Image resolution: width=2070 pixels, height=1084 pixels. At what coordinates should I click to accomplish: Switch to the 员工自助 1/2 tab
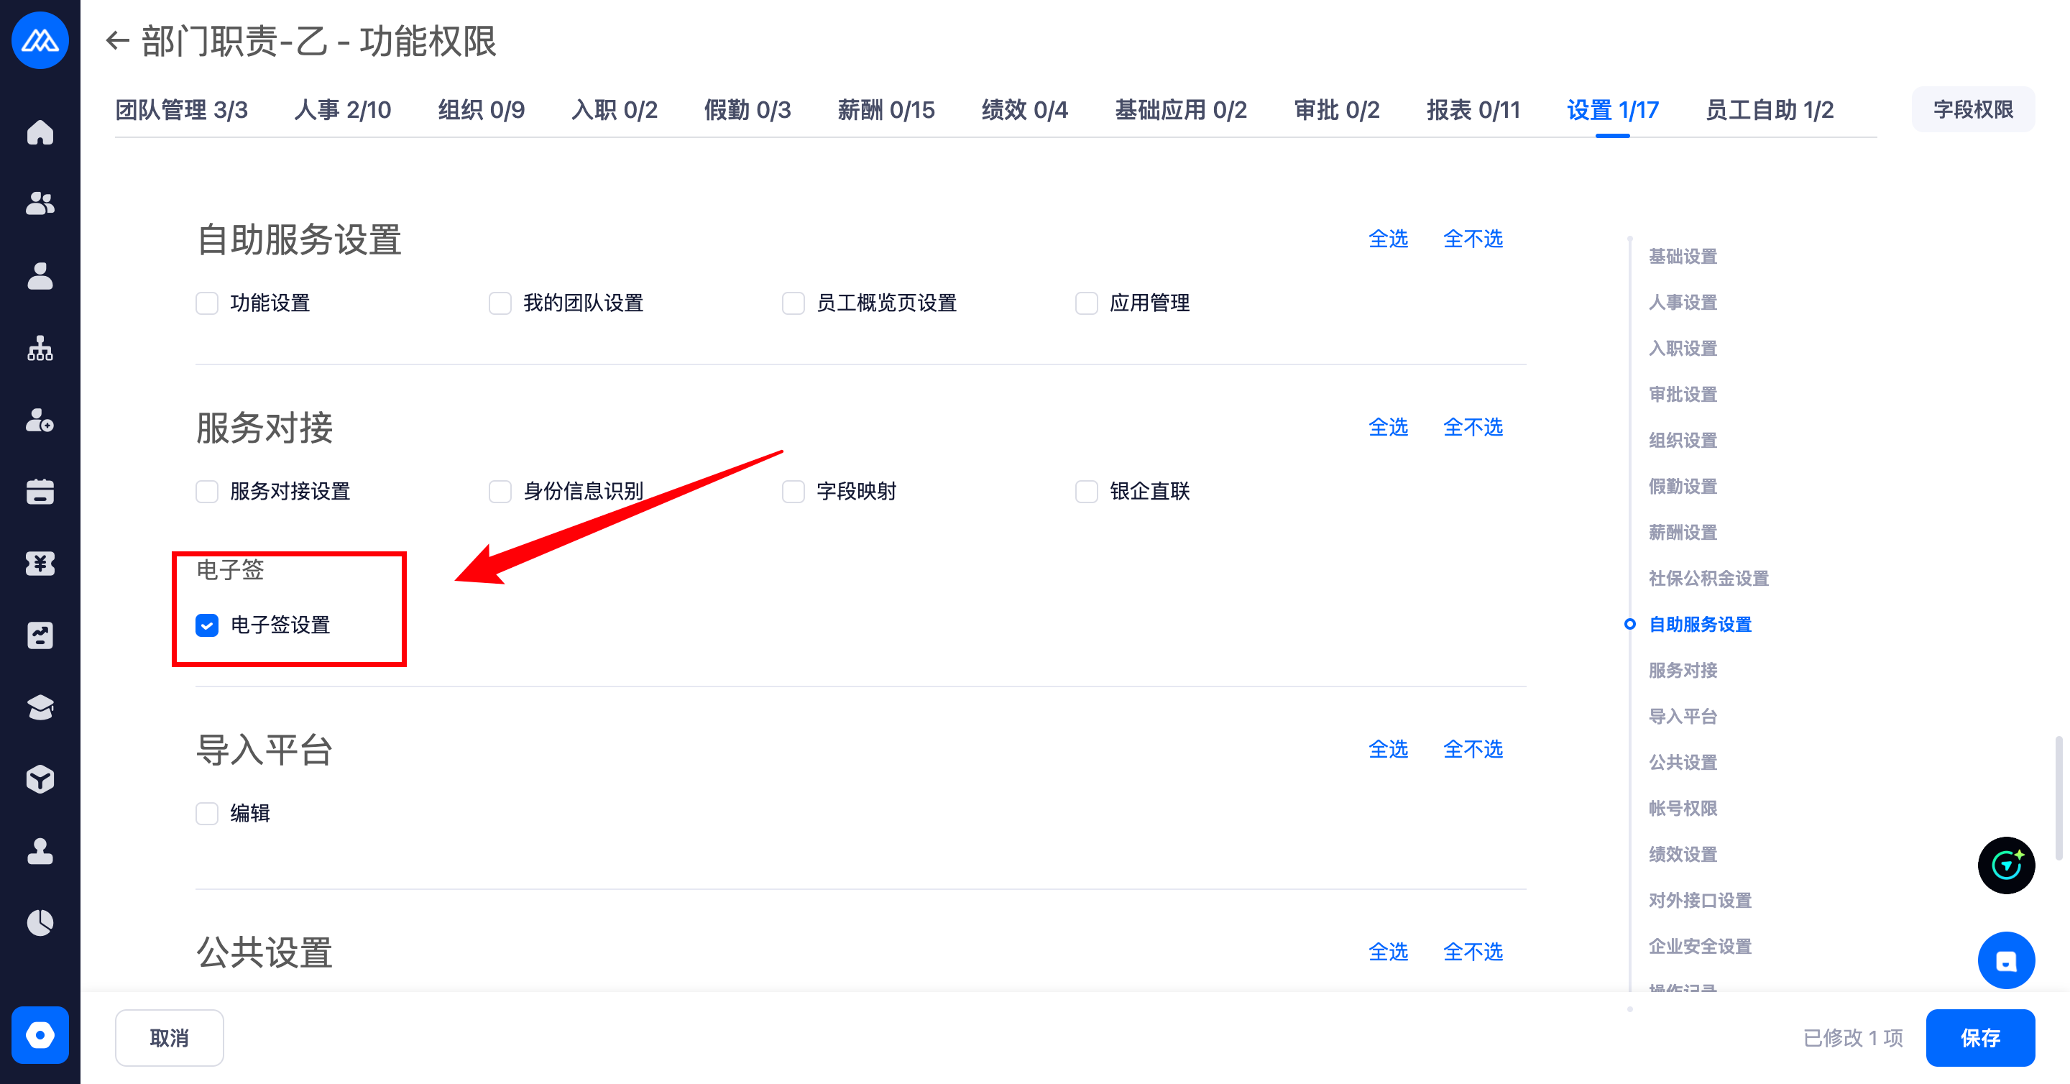1769,110
